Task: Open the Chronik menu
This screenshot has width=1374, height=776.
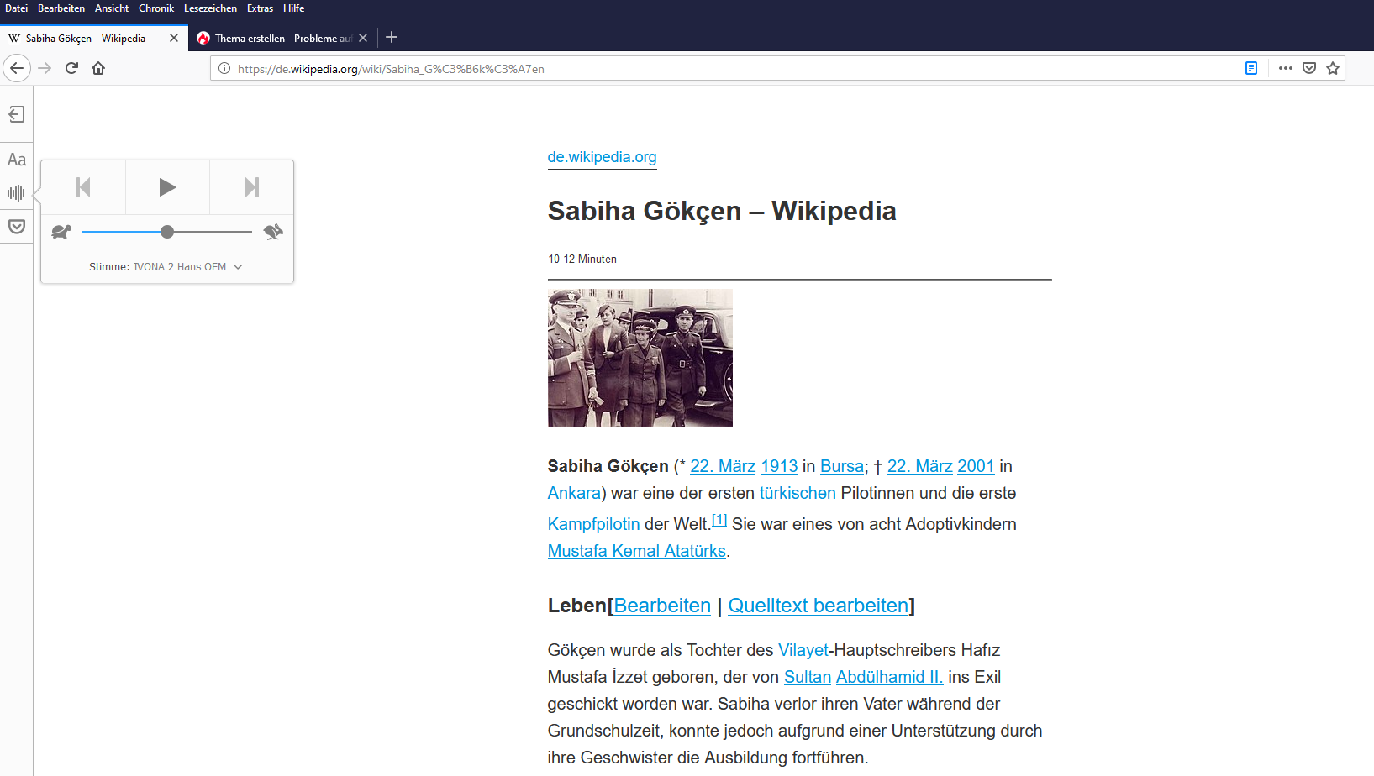Action: pos(156,8)
